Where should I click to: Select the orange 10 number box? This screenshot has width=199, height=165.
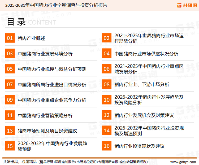click(107, 100)
